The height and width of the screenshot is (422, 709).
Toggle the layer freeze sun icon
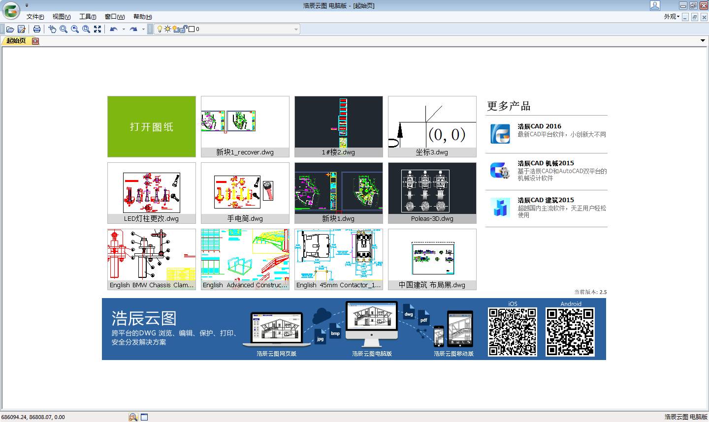167,29
